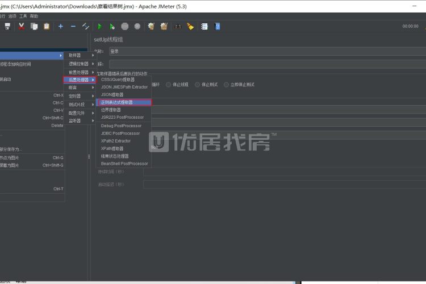Click the Paste clipboard icon
The image size is (426, 284).
click(47, 26)
